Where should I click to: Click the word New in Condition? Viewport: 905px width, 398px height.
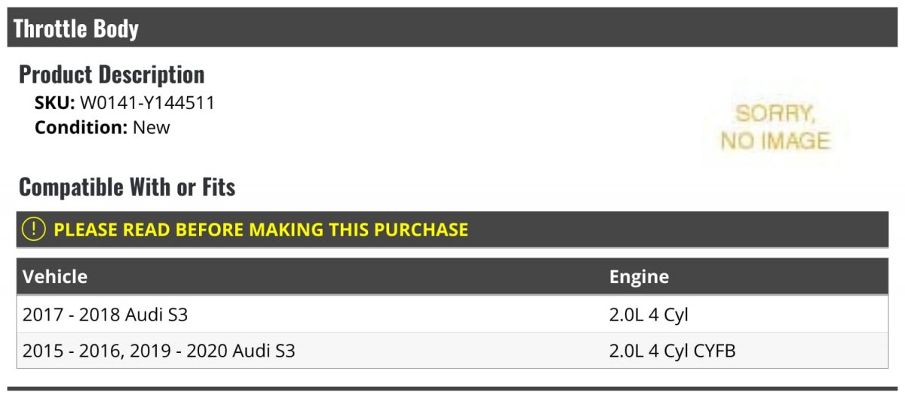152,128
